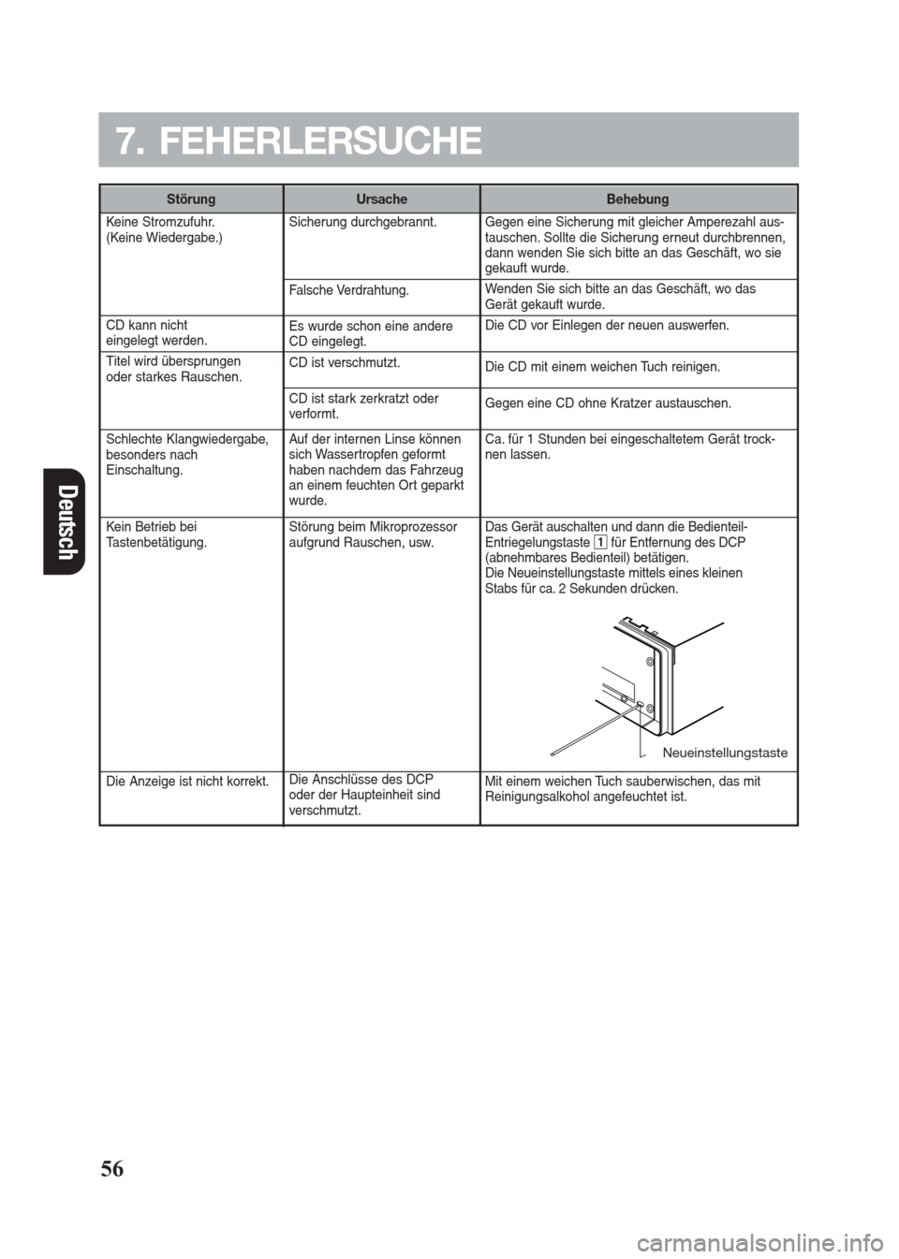Click the boxed release-button symbol in Behebung text

click(x=601, y=543)
